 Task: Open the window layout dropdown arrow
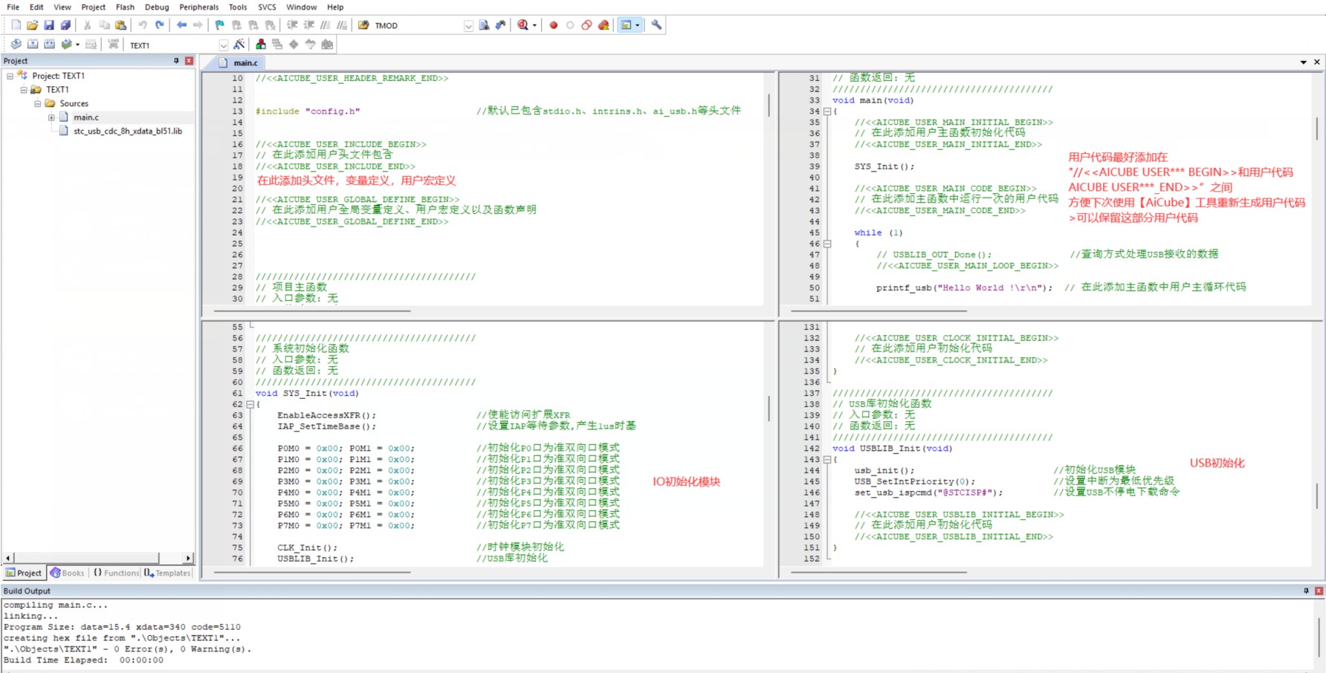point(638,25)
